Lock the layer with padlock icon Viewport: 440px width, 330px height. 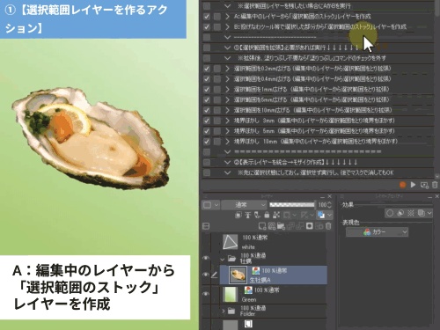267,215
